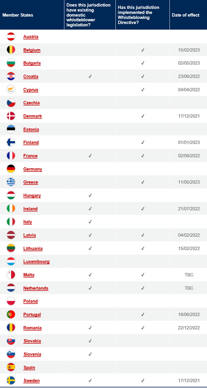The width and height of the screenshot is (207, 388).
Task: Click the Denmark flag icon
Action: coord(11,116)
